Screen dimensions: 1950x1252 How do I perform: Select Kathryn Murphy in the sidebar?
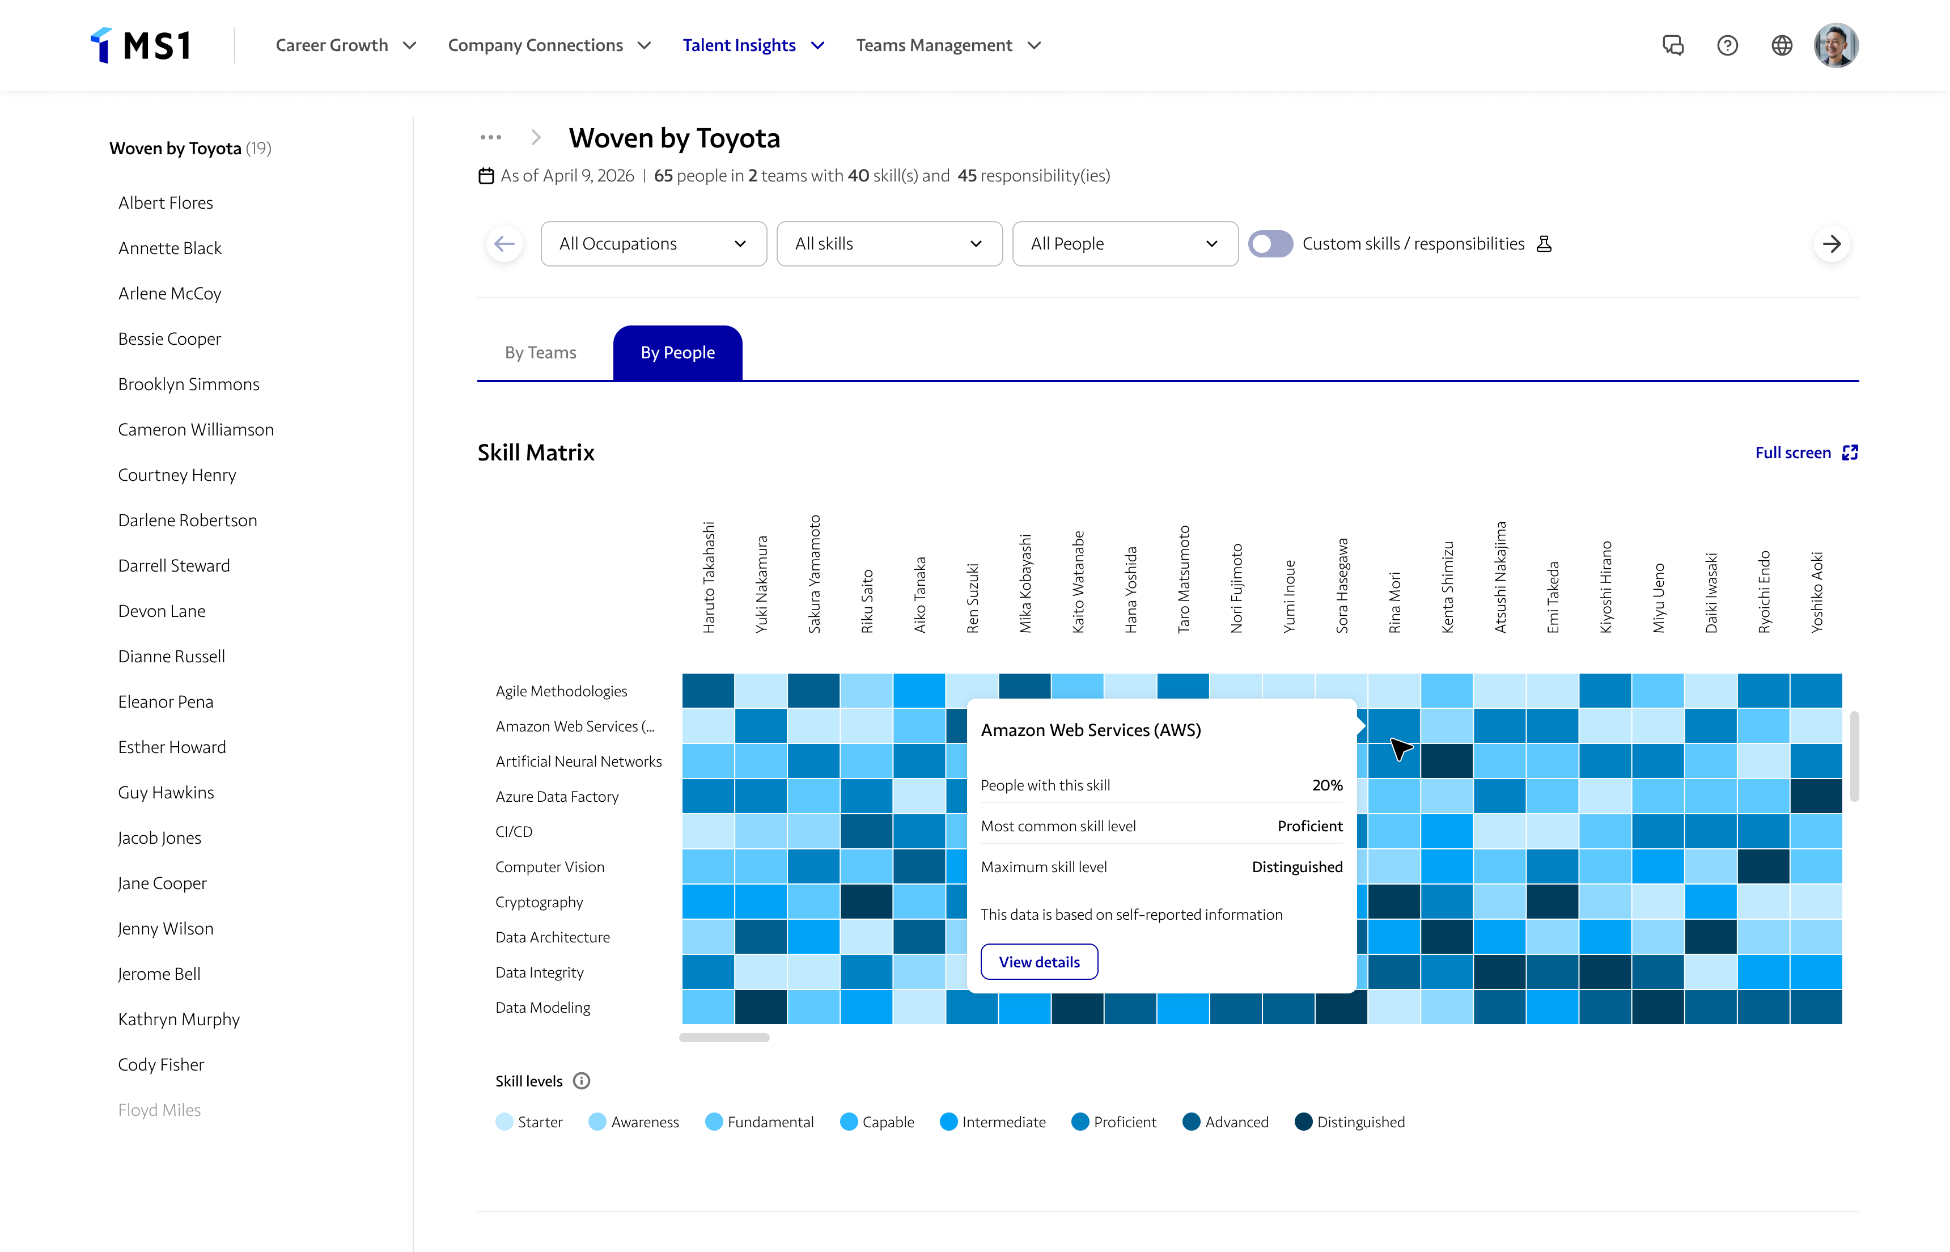179,1020
